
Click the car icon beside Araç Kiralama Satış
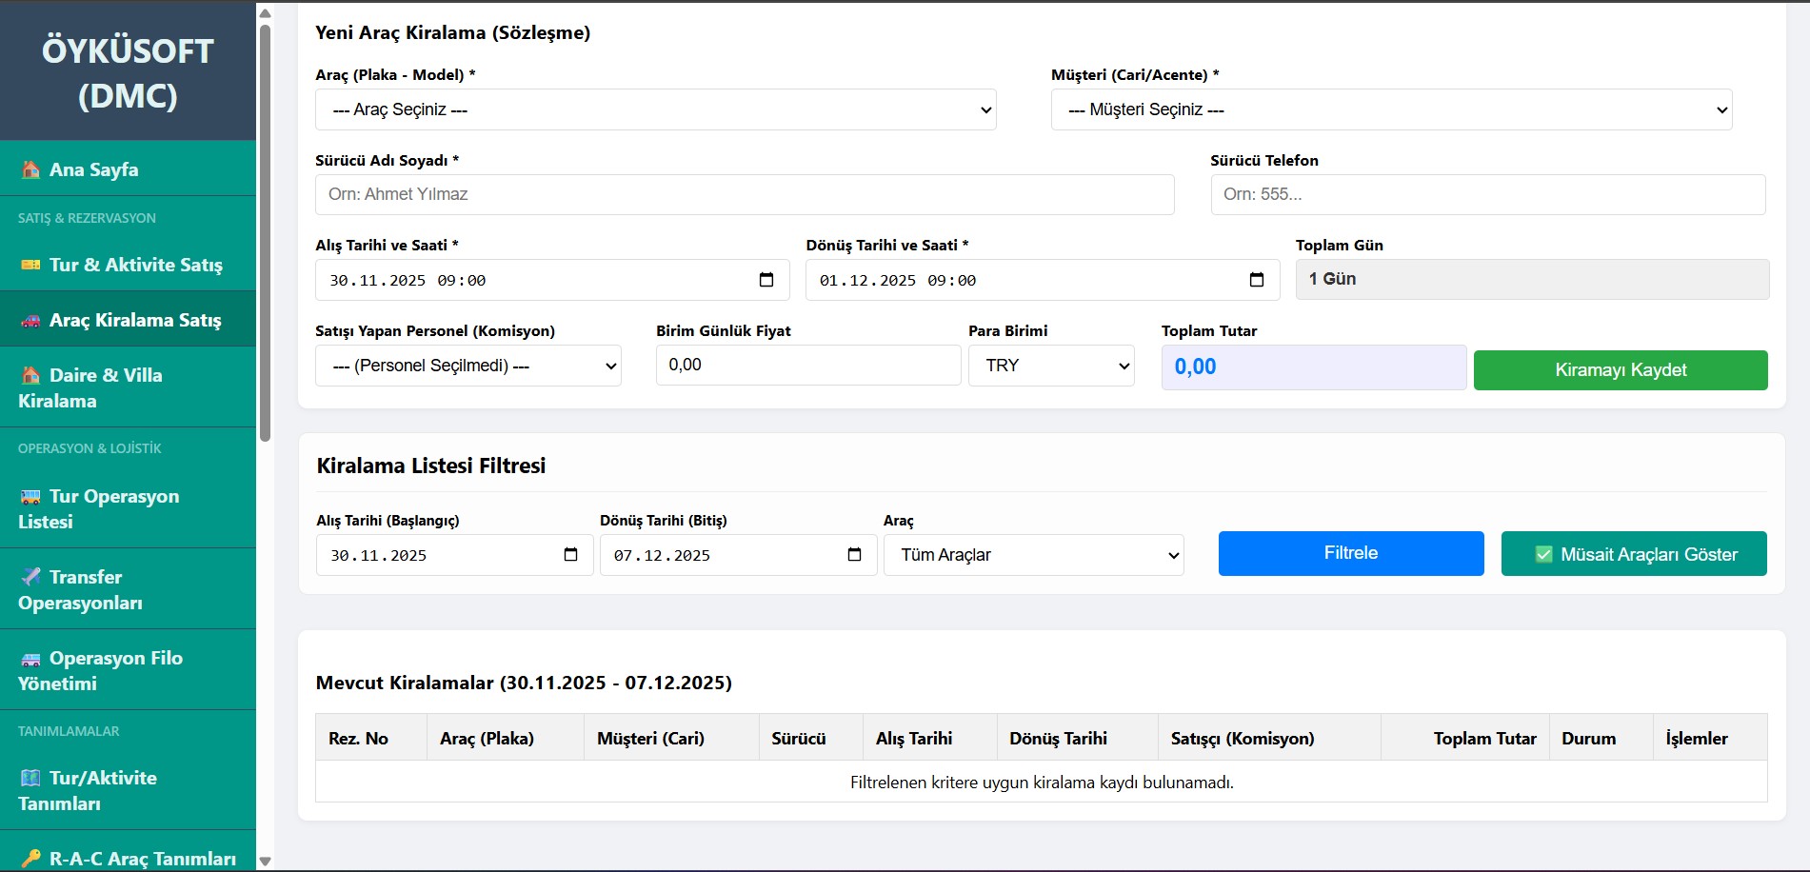point(30,321)
